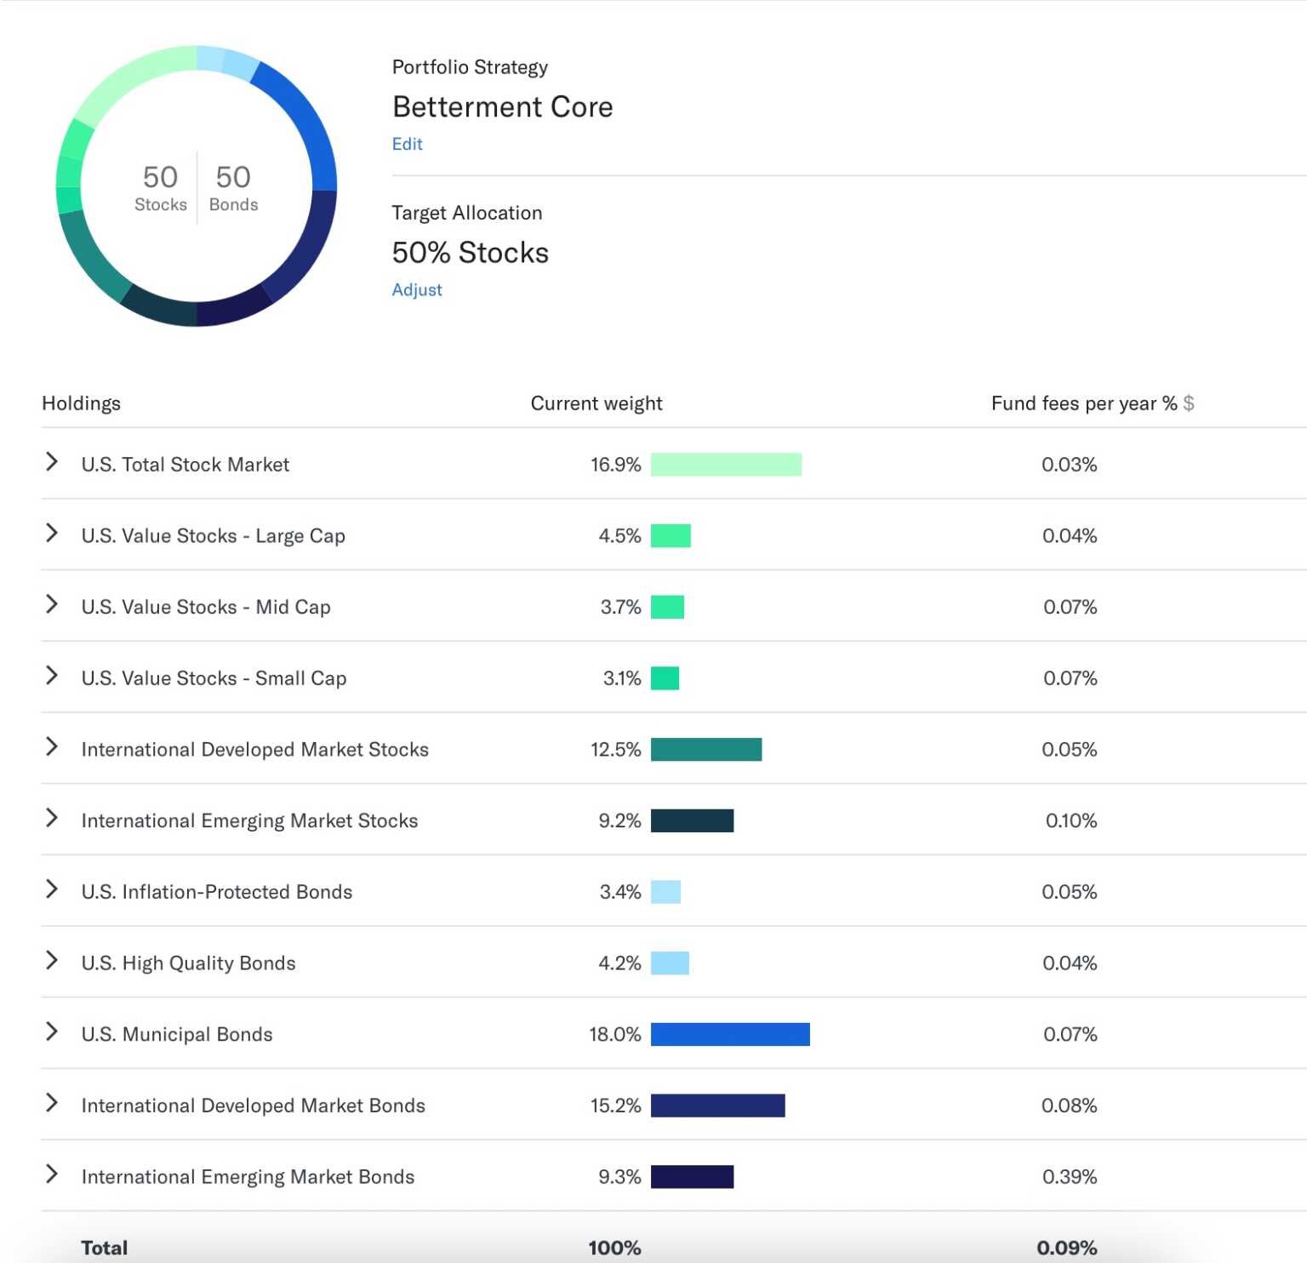Click U.S. Municipal Bonds weight bar
The image size is (1307, 1263).
click(730, 1034)
